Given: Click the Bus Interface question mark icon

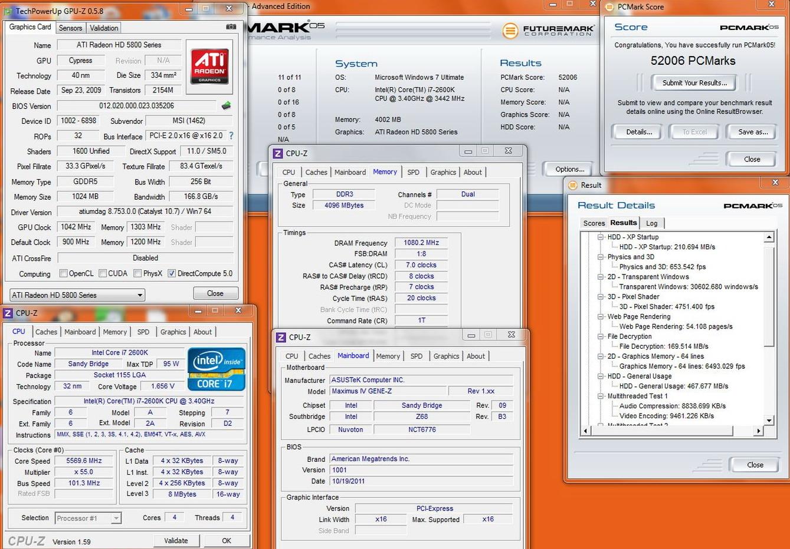Looking at the screenshot, I should [231, 136].
